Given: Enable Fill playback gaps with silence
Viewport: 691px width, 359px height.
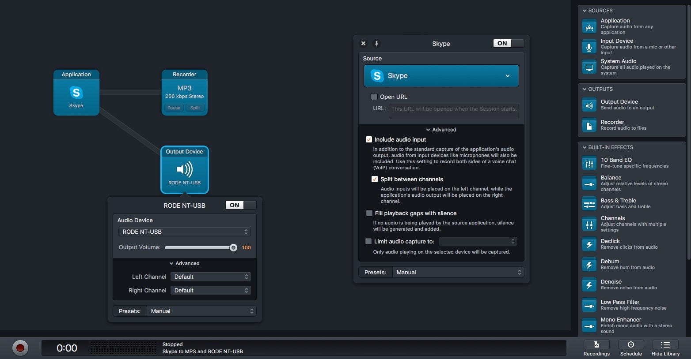Looking at the screenshot, I should (369, 213).
